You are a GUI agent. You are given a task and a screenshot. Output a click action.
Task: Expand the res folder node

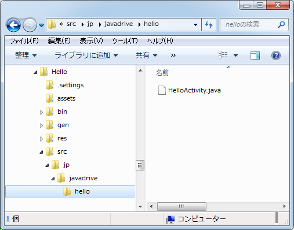(41, 139)
